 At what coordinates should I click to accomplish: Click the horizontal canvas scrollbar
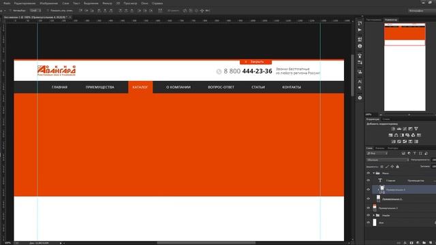tap(206, 243)
